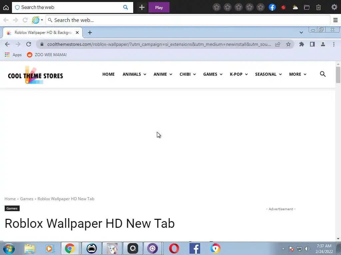Click the Home breadcrumb link

click(10, 199)
